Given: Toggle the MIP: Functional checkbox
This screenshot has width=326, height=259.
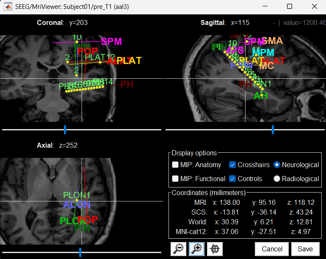Looking at the screenshot, I should [175, 179].
